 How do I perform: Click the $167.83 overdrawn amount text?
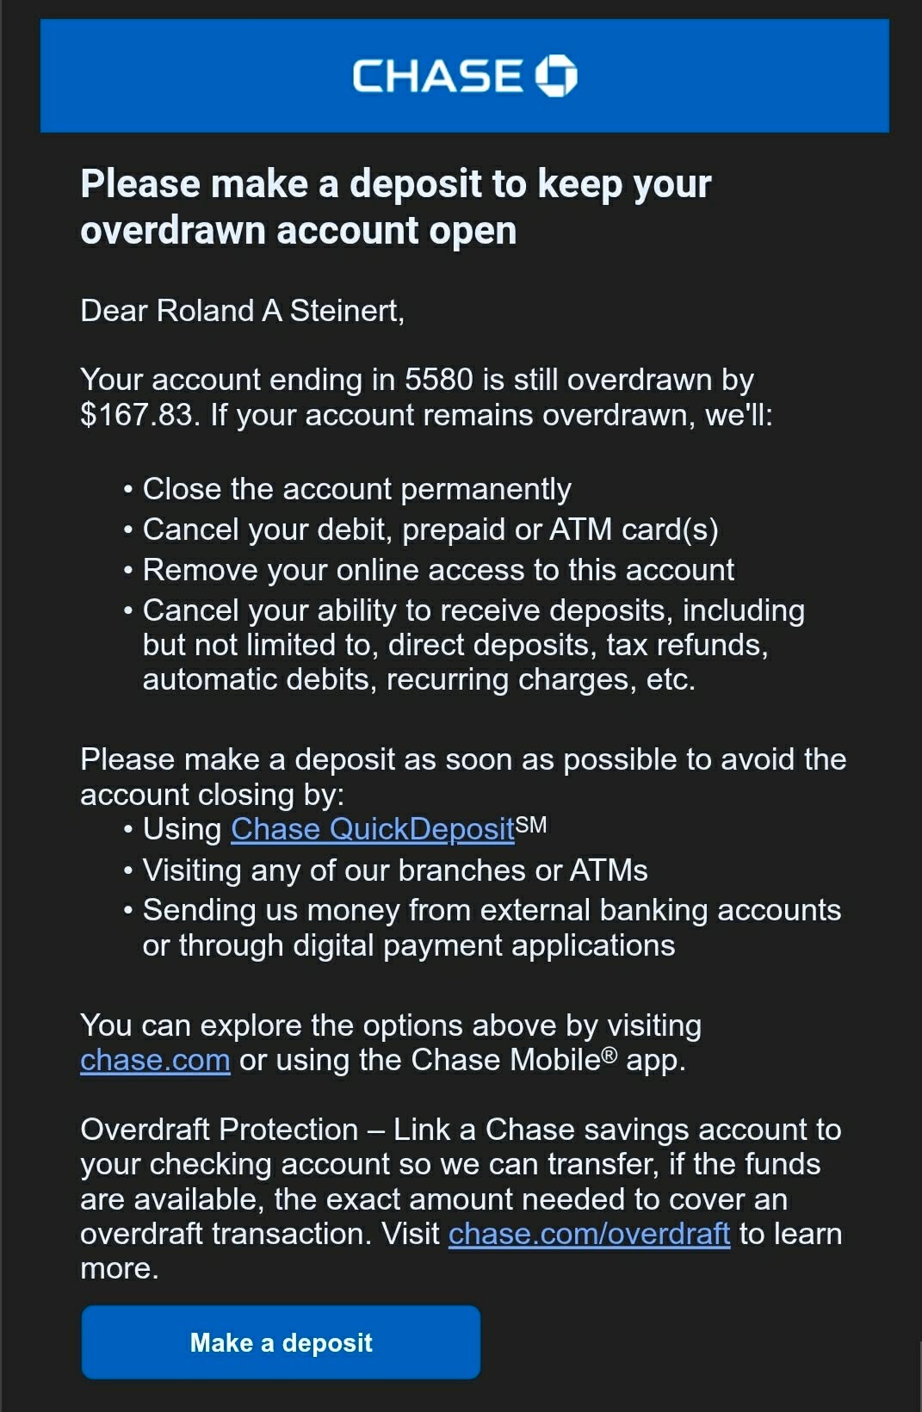[136, 415]
